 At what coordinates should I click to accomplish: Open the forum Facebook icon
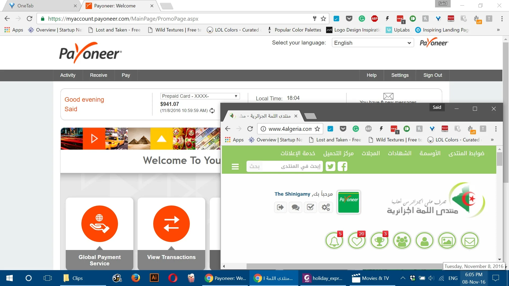point(343,167)
